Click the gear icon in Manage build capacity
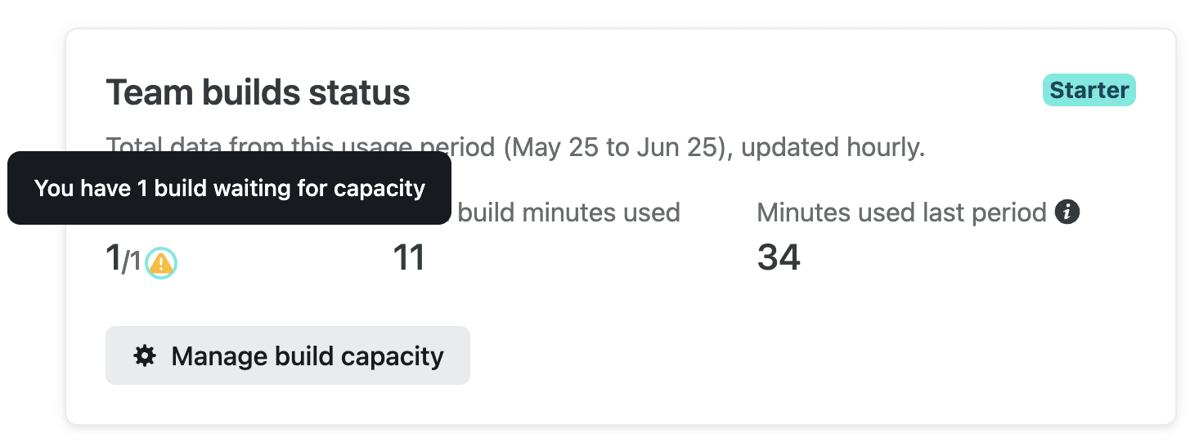Screen dimensions: 1199x447 coord(145,355)
